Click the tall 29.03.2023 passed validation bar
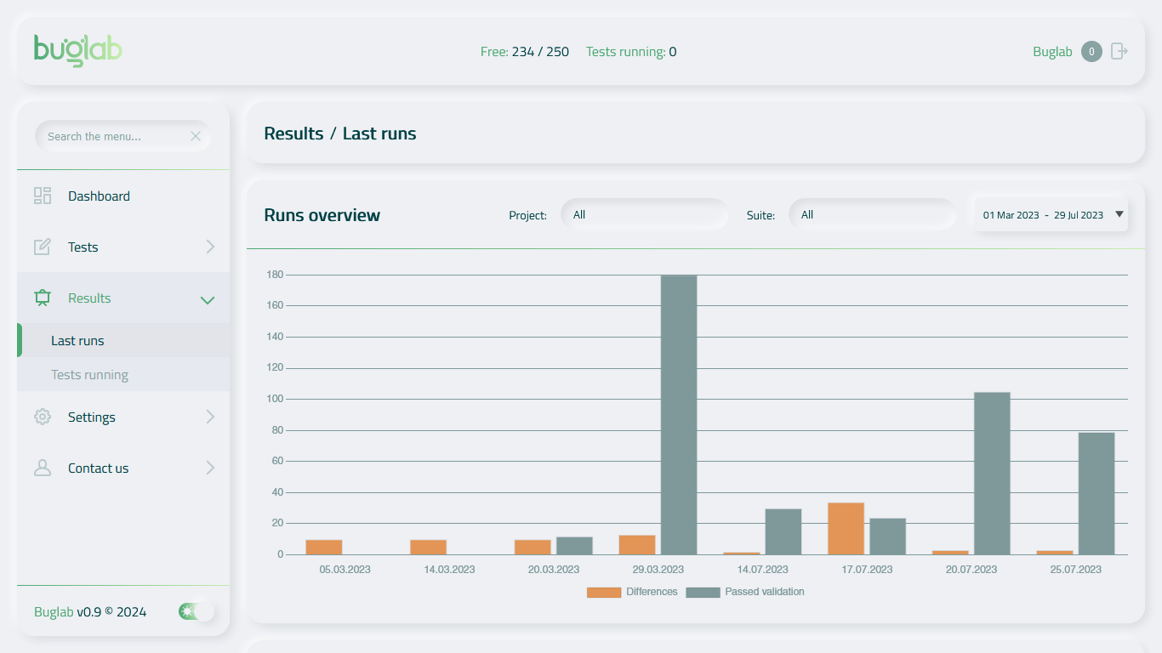 pos(679,415)
